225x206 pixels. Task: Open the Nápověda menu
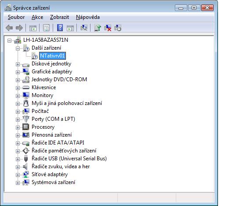(x=88, y=17)
